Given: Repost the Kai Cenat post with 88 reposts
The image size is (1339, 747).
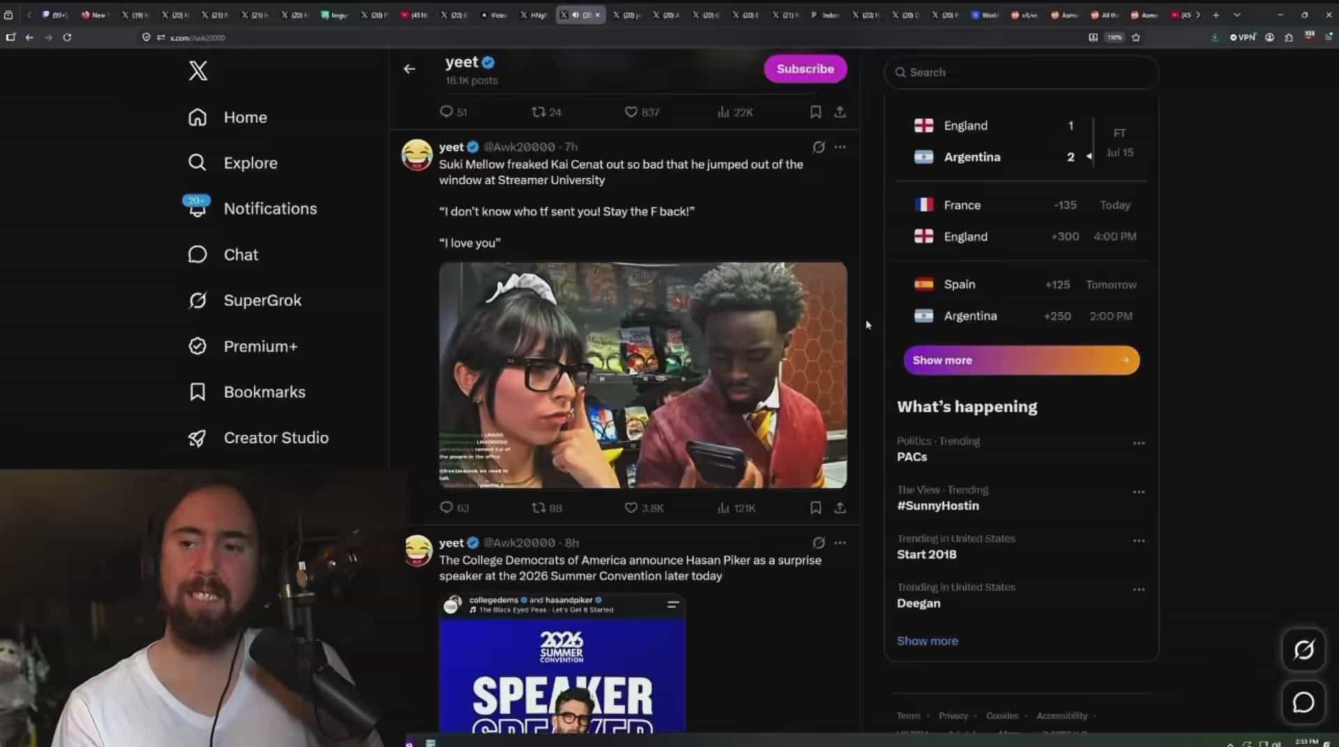Looking at the screenshot, I should (x=547, y=508).
